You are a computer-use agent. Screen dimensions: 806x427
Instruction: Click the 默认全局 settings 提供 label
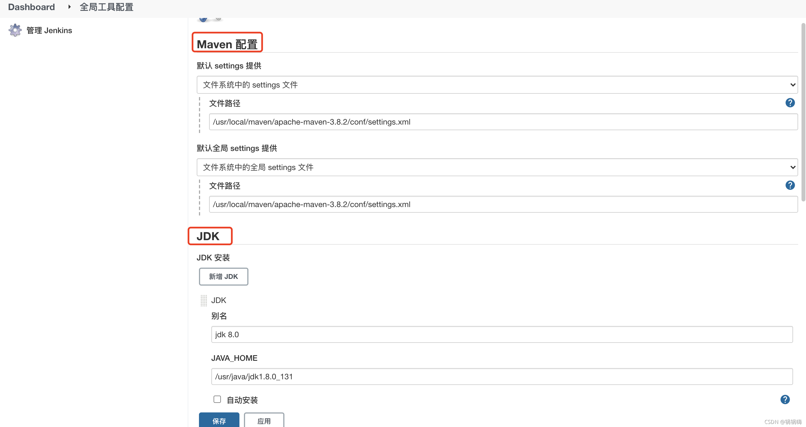[x=237, y=148]
